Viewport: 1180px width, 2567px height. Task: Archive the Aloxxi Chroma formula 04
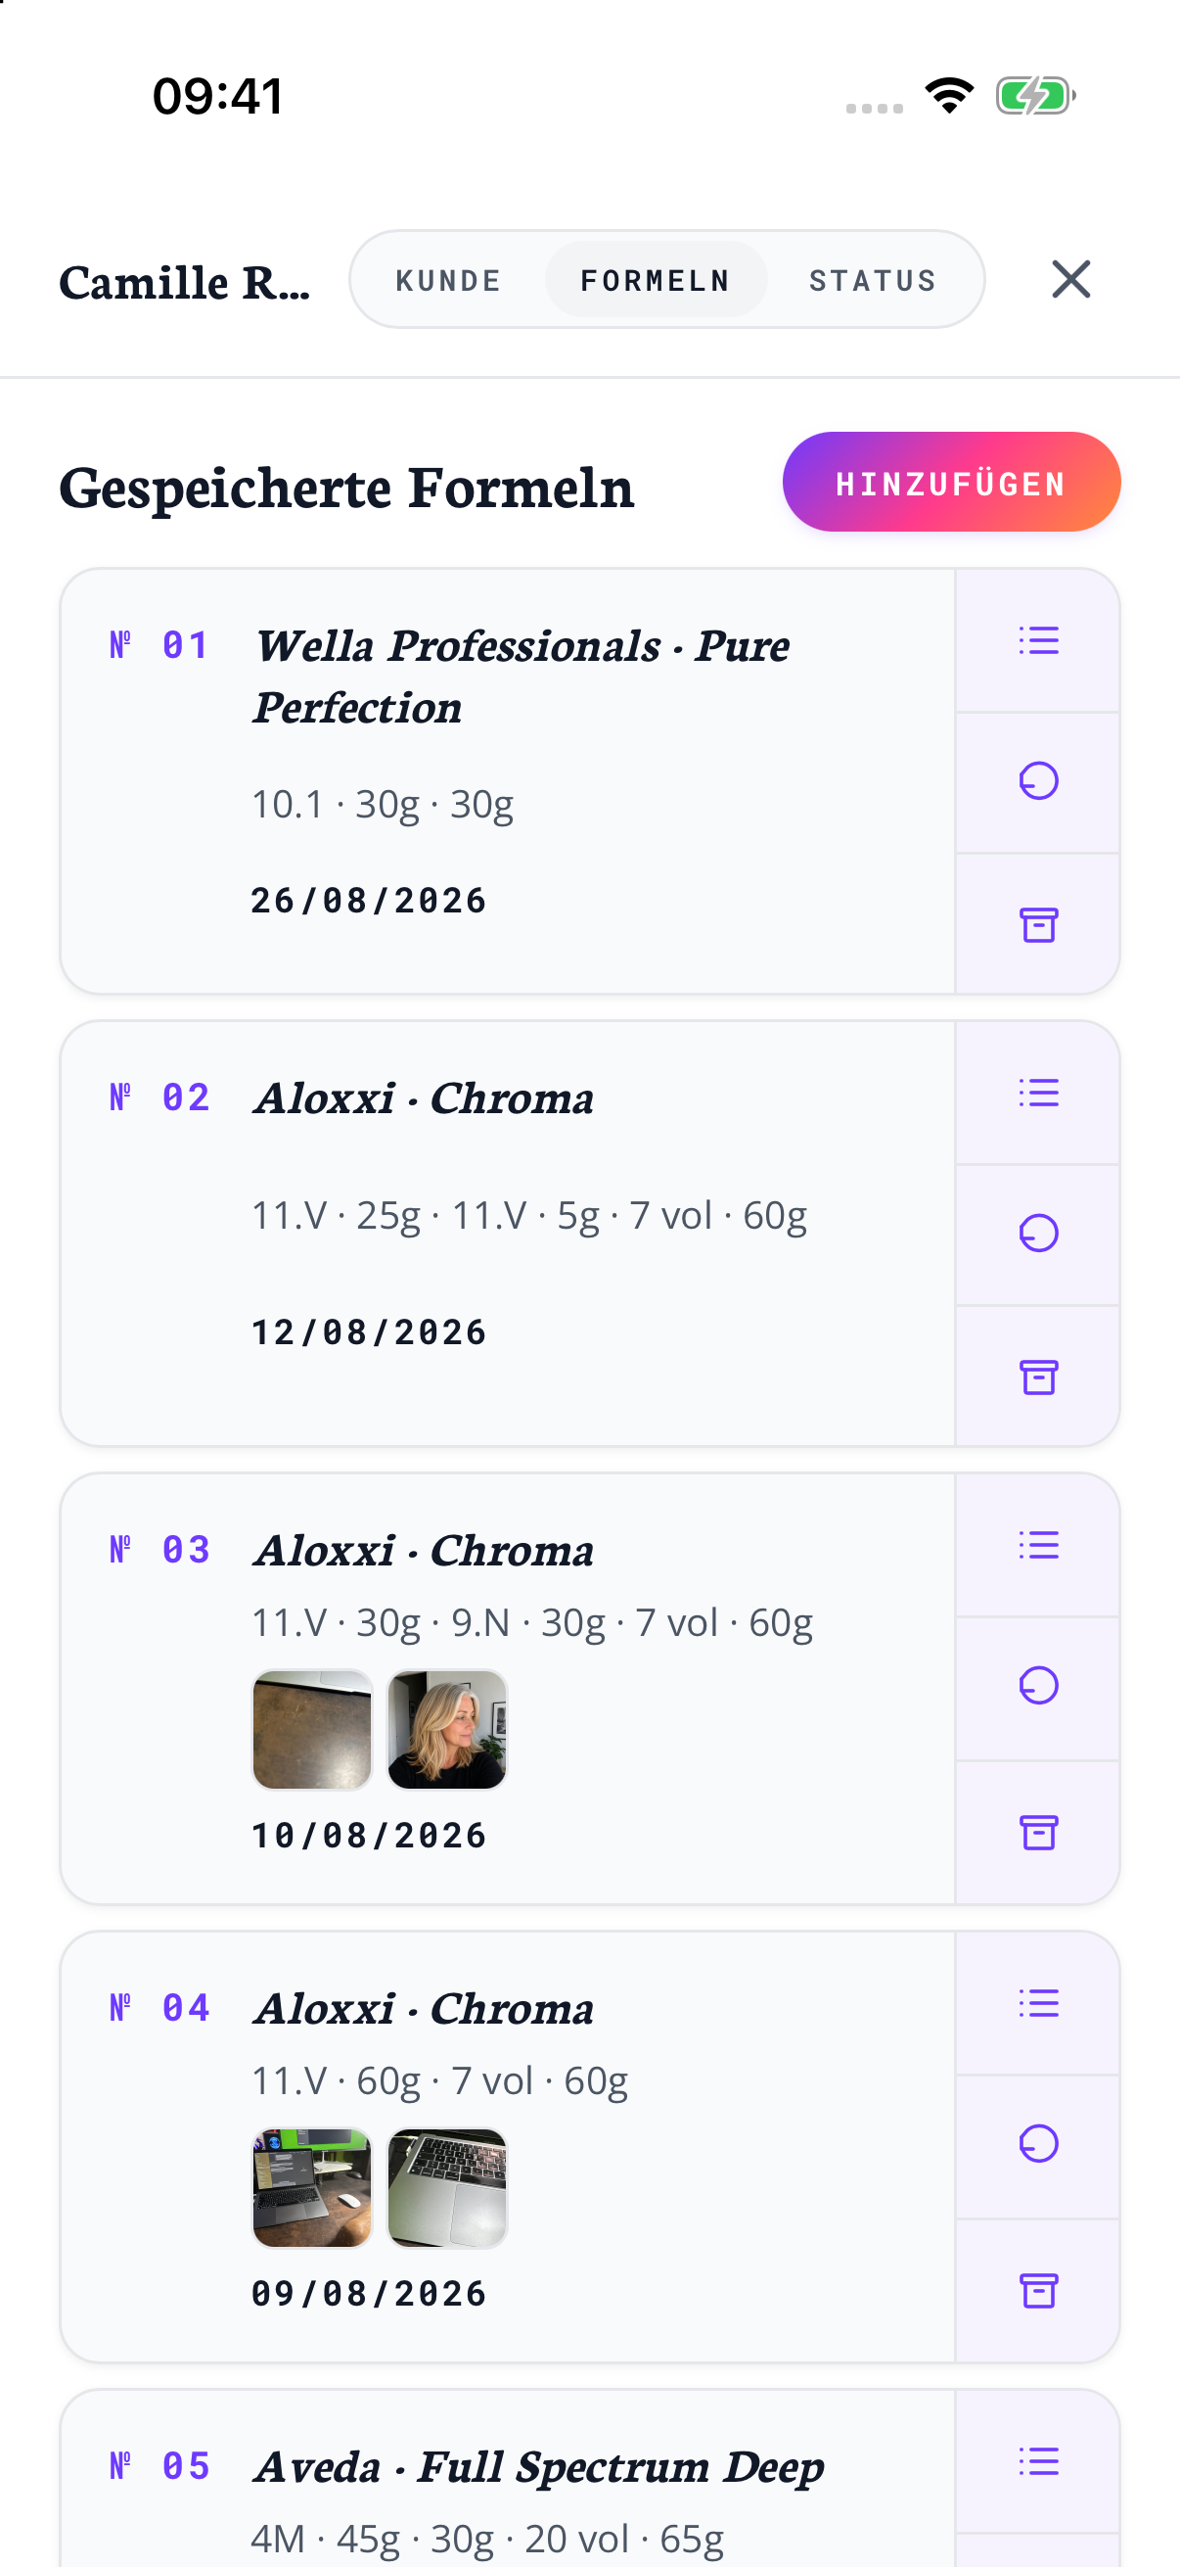pyautogui.click(x=1037, y=2290)
